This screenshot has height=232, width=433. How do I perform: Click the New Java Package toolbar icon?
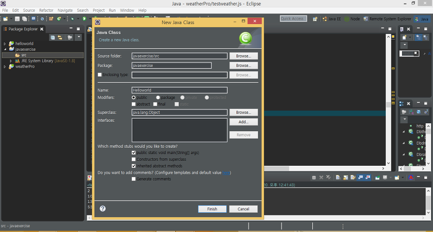(x=51, y=19)
